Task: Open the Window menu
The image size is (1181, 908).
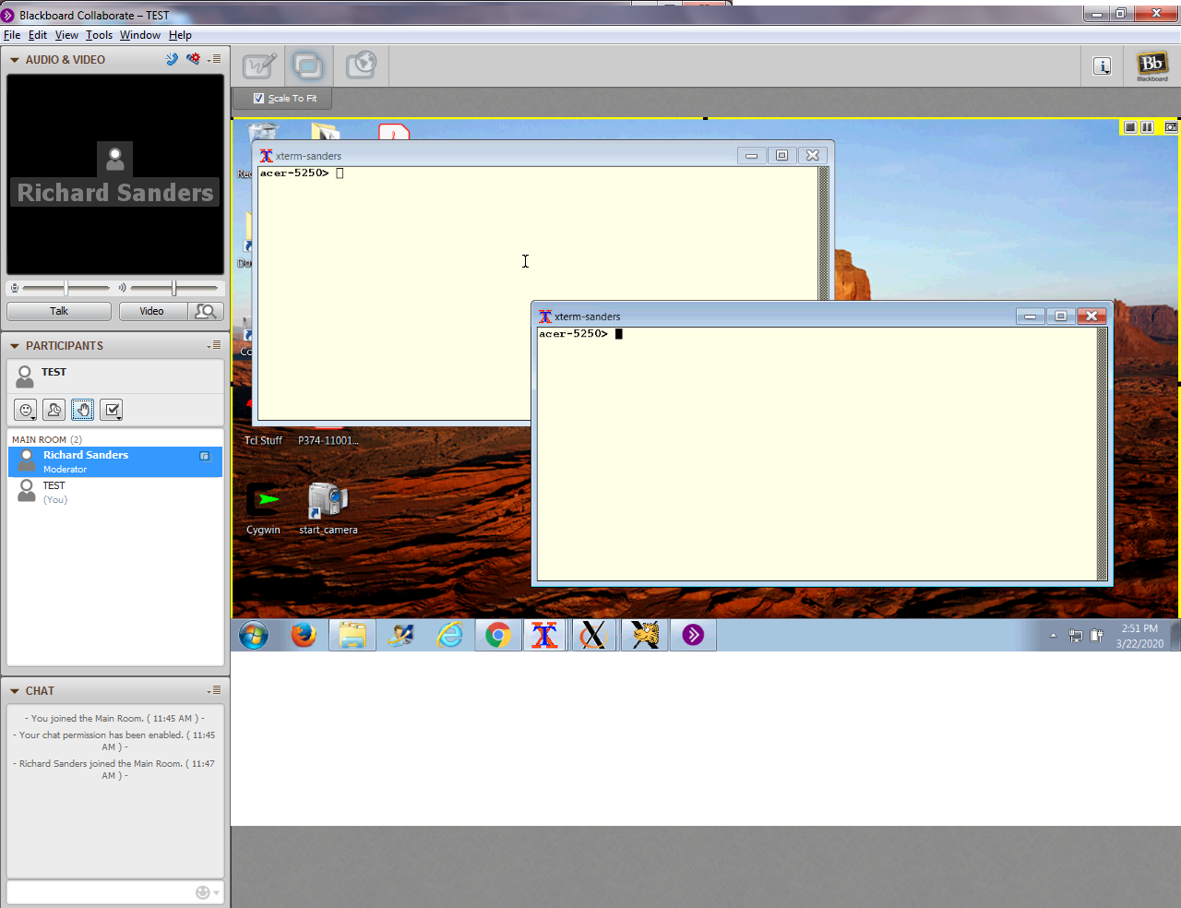Action: (140, 35)
